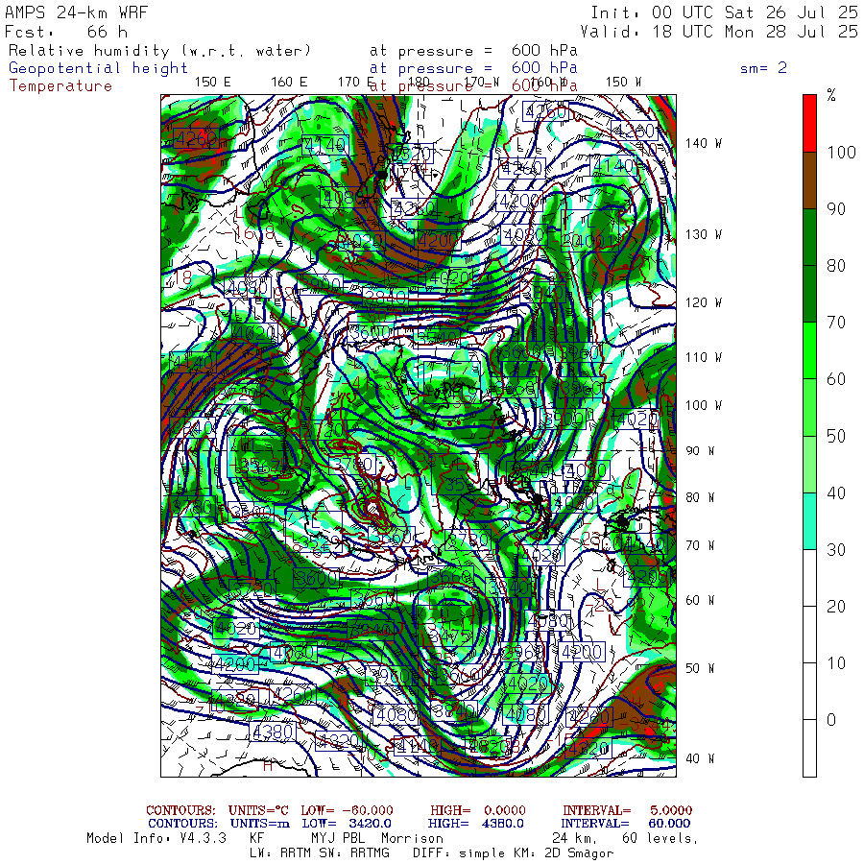Click the red segment of the humidity colorbar
The image size is (864, 864).
pos(809,123)
